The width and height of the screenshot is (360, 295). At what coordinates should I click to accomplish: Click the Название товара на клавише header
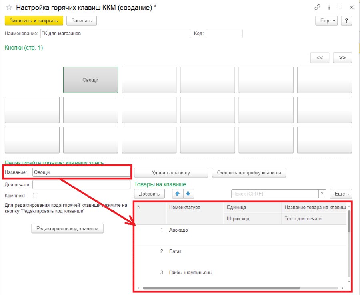click(x=314, y=208)
